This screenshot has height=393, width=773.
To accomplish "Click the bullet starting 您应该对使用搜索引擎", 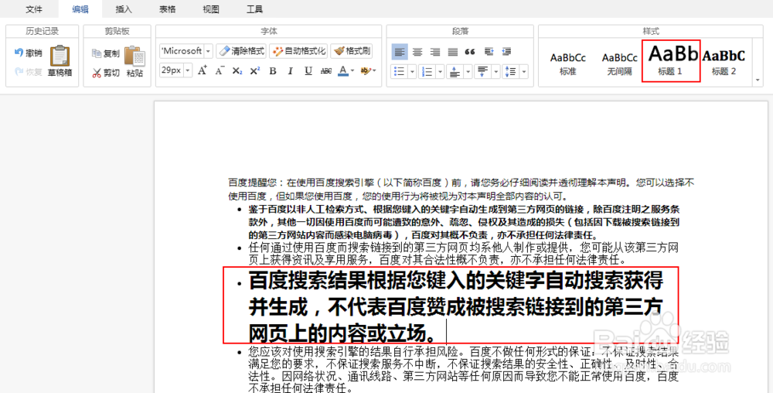I will (x=463, y=371).
